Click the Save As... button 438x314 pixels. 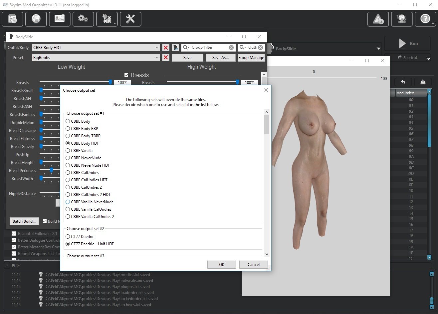(220, 58)
